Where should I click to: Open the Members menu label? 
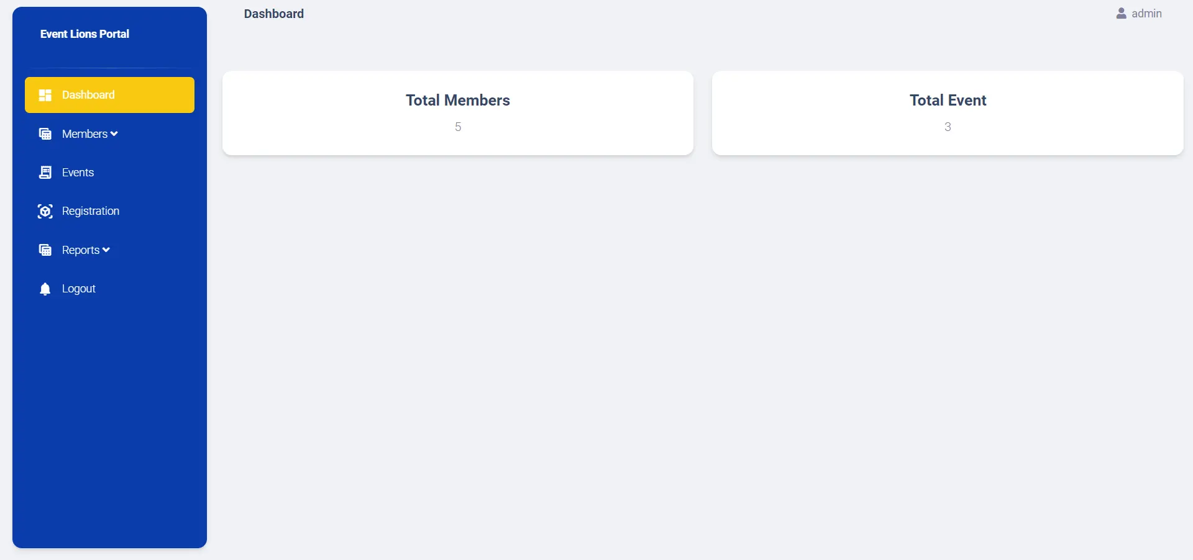(85, 134)
